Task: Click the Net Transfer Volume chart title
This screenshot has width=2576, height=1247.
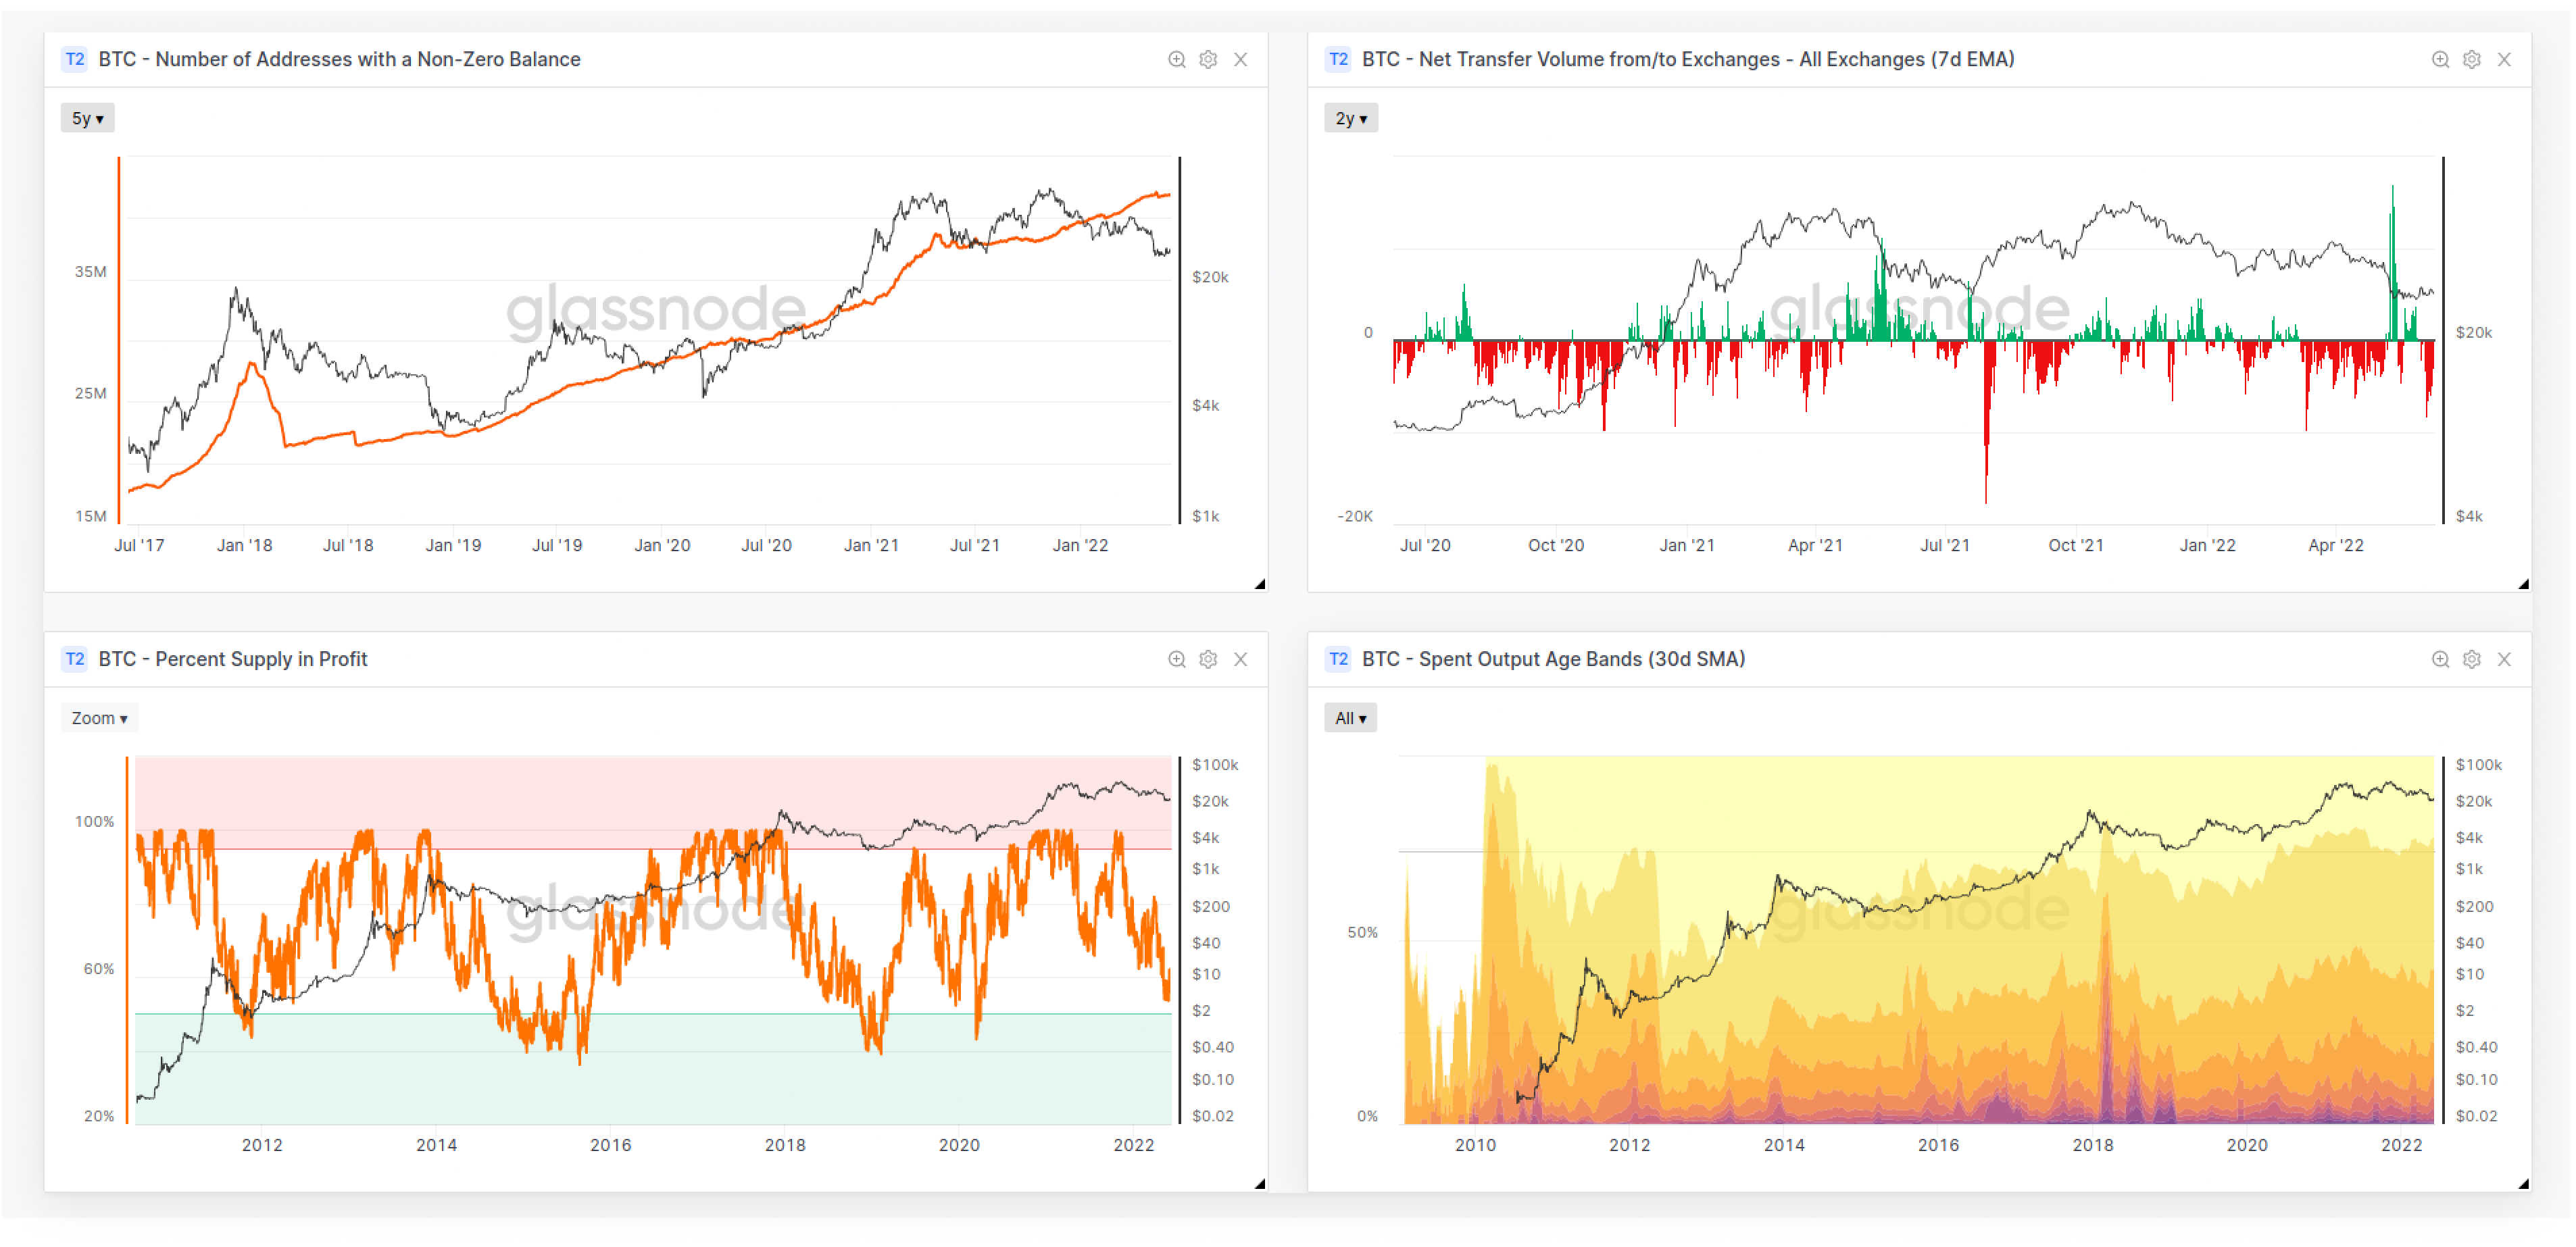Action: (x=1687, y=59)
